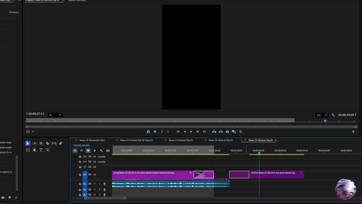Go to In point
This screenshot has height=204, width=362.
pyautogui.click(x=178, y=132)
